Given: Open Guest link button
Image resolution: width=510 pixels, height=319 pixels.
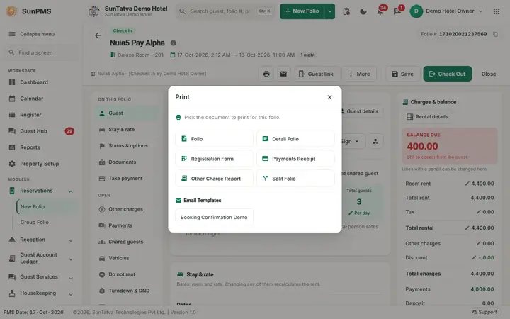Looking at the screenshot, I should (x=316, y=74).
